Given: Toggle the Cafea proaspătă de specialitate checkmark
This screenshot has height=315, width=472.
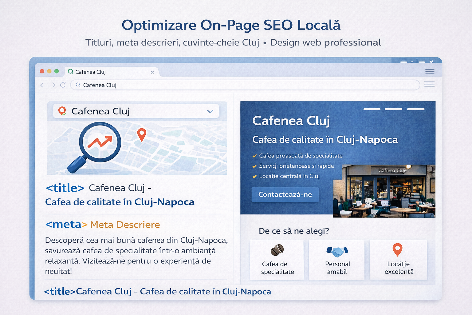Looking at the screenshot, I should point(254,156).
